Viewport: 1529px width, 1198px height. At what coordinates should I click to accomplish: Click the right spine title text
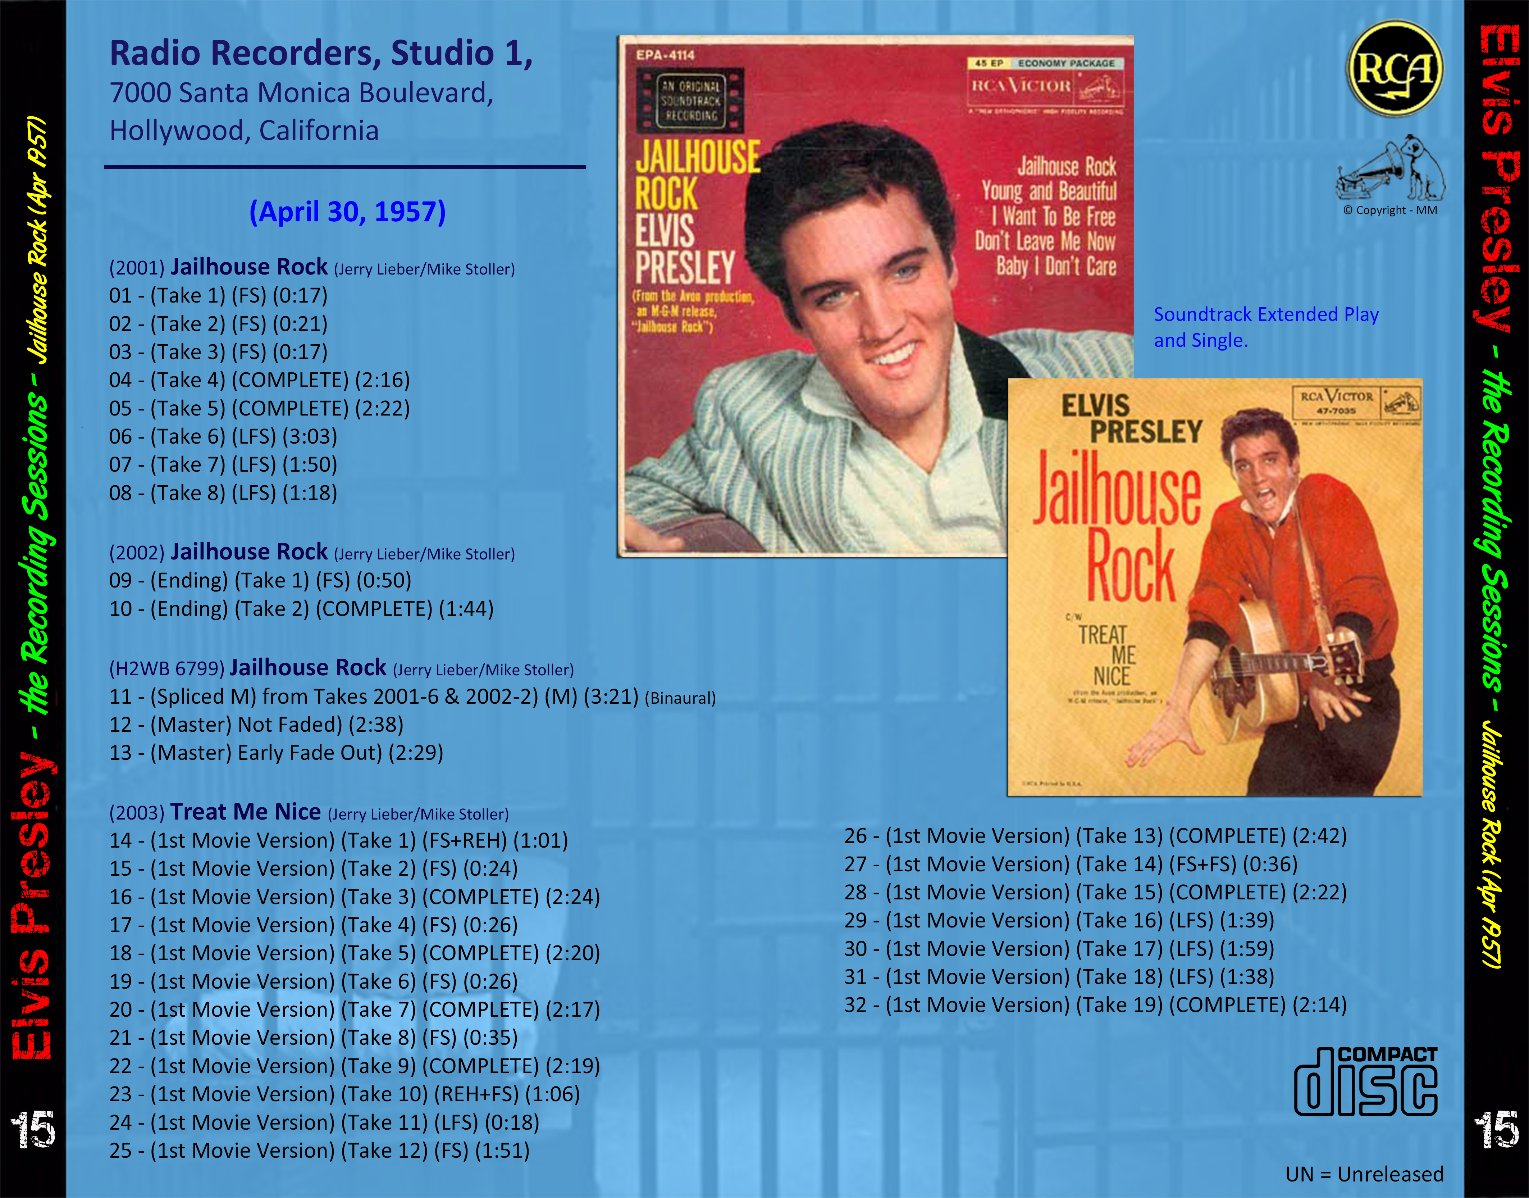(x=1497, y=498)
